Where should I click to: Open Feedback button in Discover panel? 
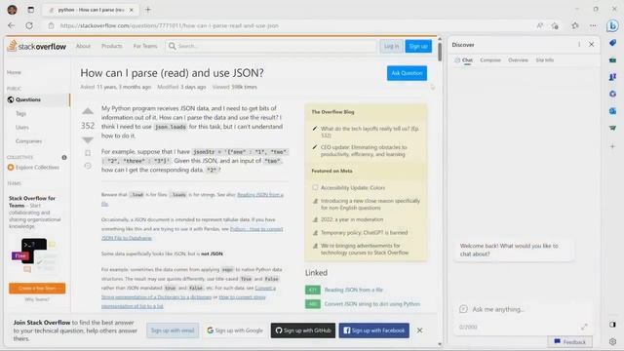click(569, 342)
